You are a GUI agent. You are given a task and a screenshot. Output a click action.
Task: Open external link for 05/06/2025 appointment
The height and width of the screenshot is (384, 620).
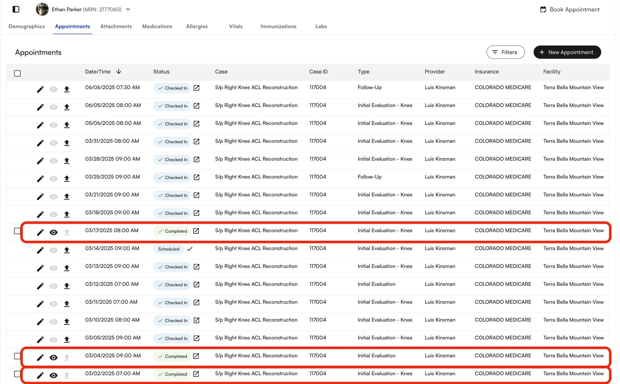click(196, 124)
